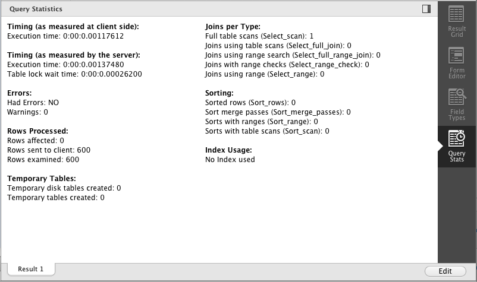Click the Warnings: 0 line

pos(28,112)
